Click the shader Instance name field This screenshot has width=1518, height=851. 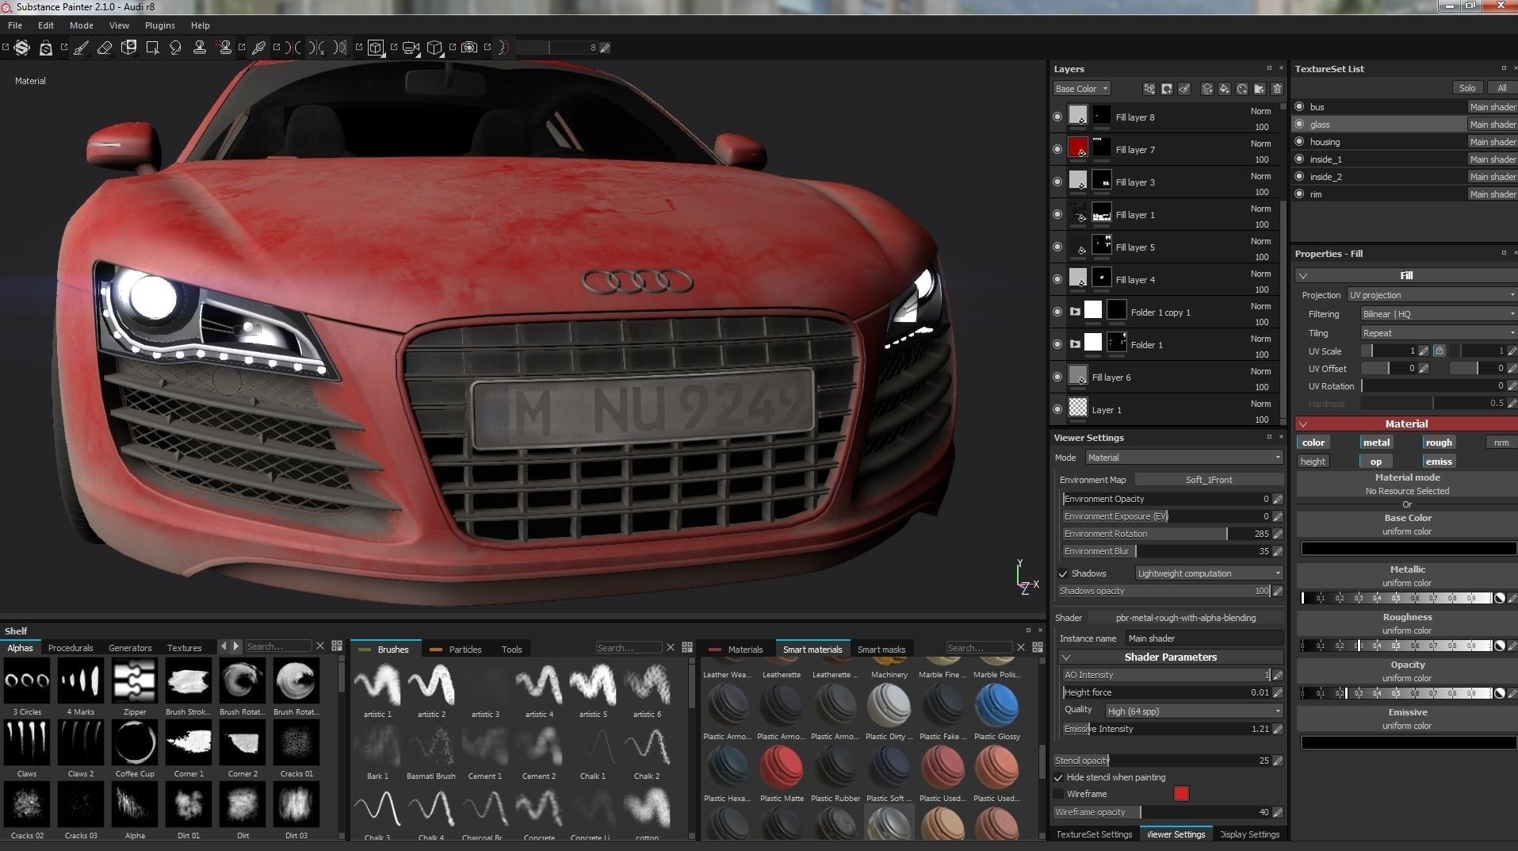[1203, 638]
